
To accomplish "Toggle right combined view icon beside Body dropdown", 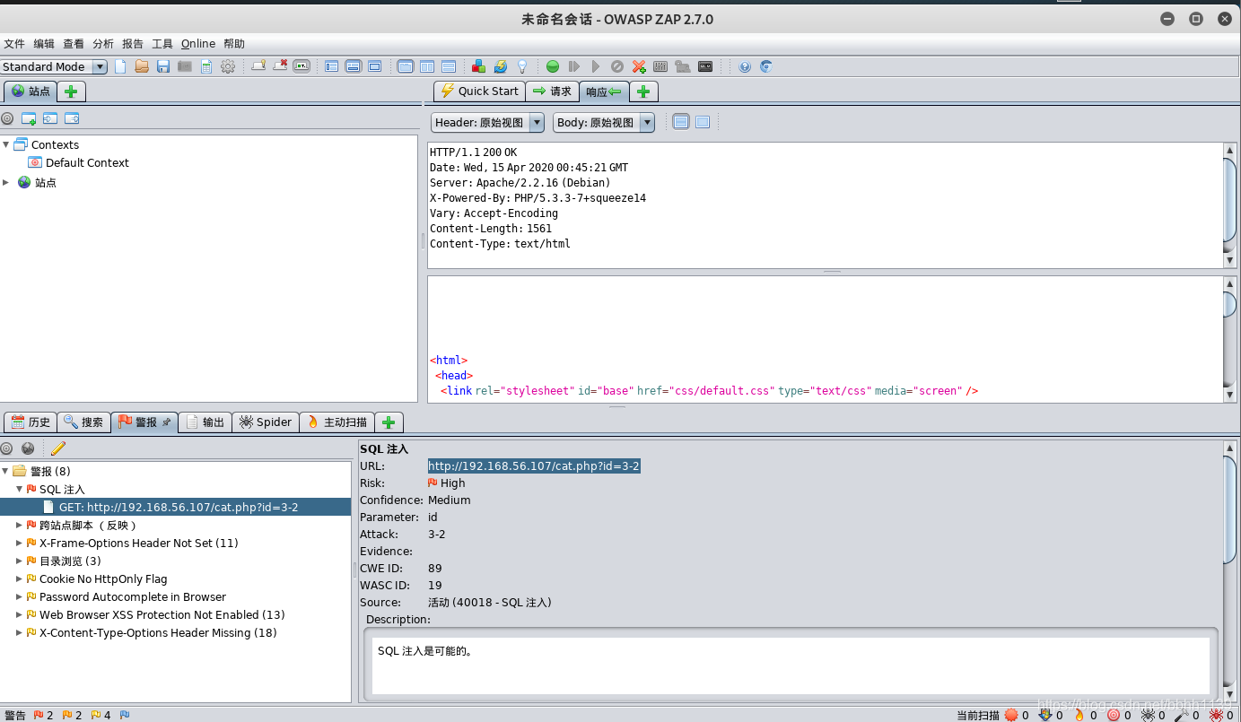I will pos(703,122).
